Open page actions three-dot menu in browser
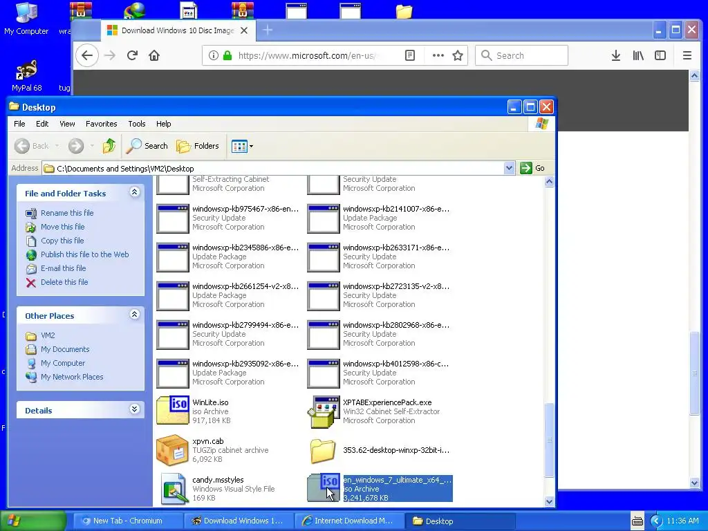 click(438, 55)
